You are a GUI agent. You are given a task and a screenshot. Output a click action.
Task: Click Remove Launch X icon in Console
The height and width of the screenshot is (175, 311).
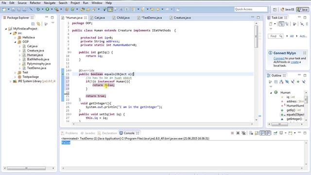[x=238, y=133]
